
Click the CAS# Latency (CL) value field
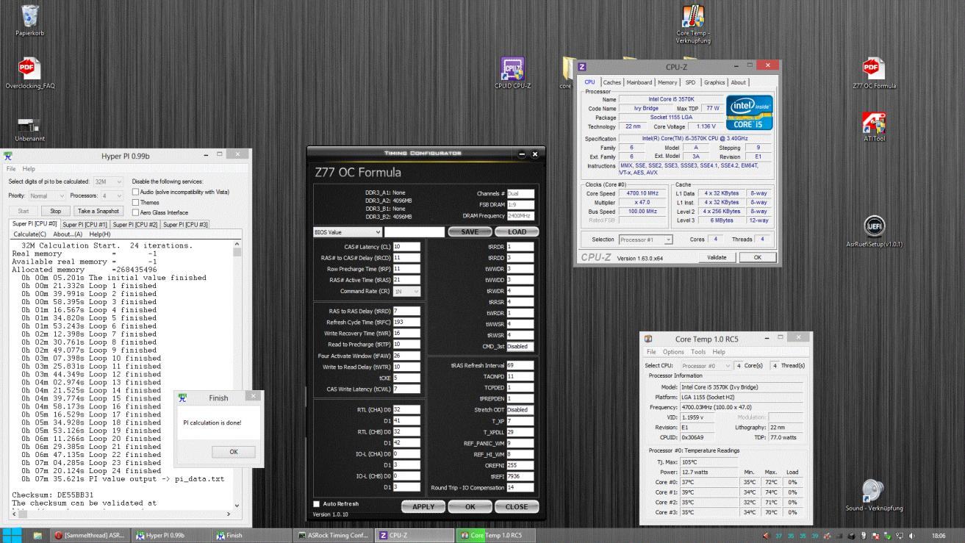tap(406, 247)
